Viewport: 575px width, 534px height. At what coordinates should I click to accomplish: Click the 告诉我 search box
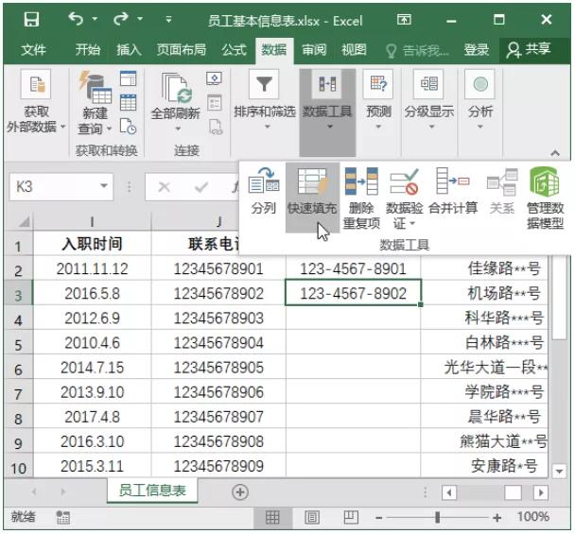418,51
